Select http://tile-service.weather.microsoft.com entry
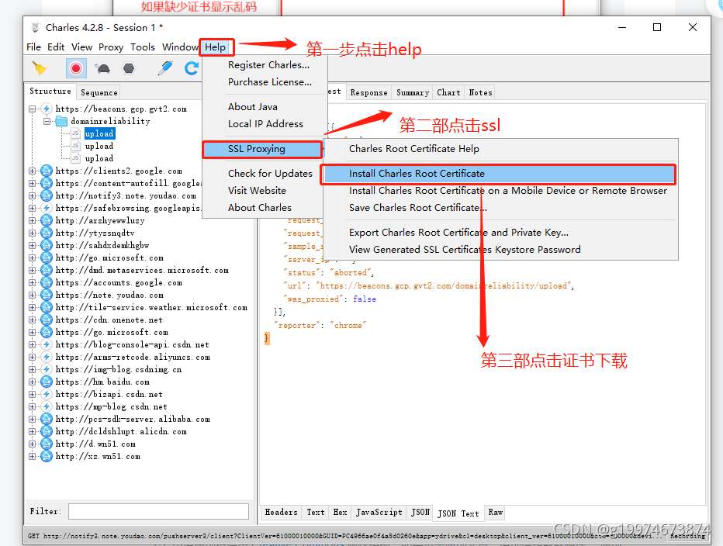Viewport: 723px width, 546px height. (151, 308)
